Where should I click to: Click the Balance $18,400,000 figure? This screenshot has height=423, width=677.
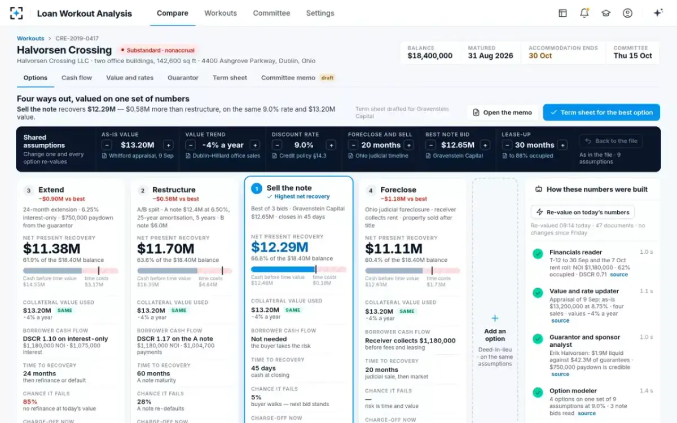click(430, 56)
